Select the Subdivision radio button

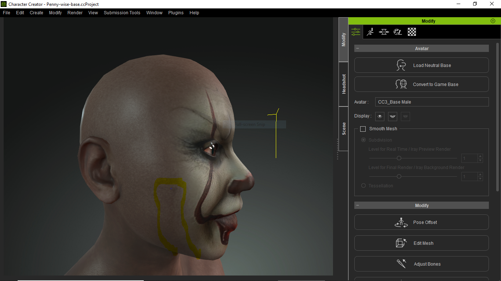pos(363,140)
